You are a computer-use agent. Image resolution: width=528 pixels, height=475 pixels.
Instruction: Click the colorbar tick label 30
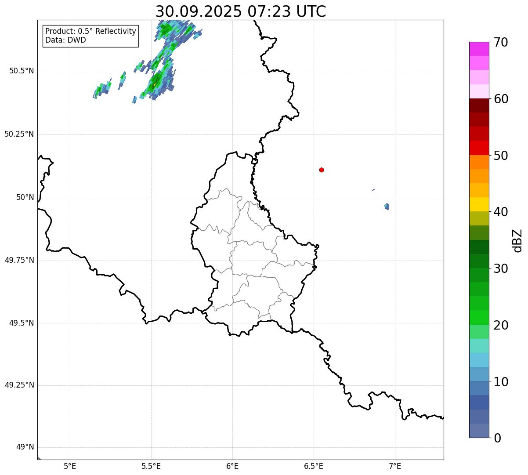501,268
